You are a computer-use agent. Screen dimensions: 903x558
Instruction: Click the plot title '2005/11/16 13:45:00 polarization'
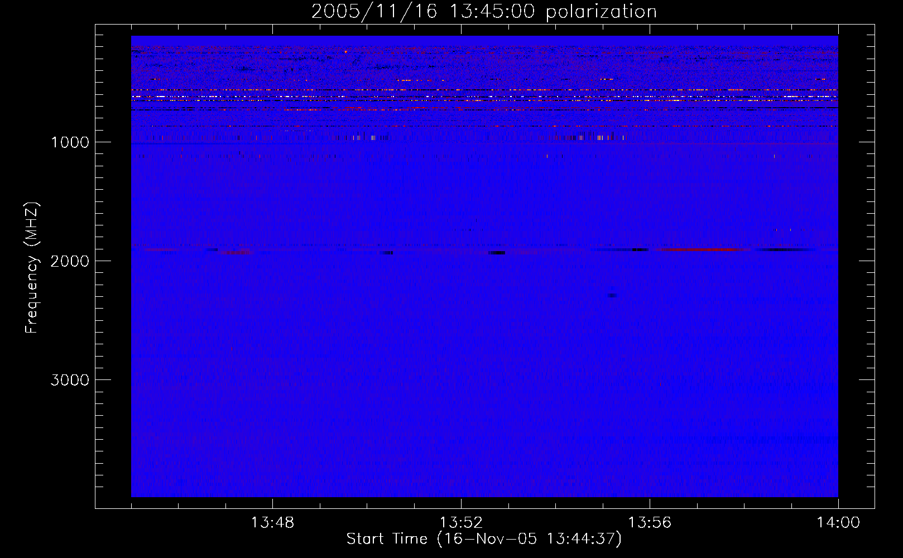(x=484, y=11)
